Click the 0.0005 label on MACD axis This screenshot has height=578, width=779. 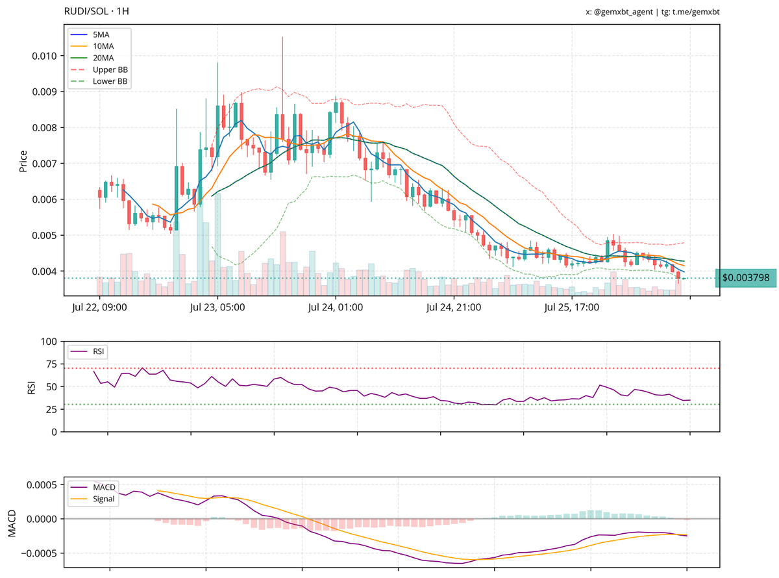pyautogui.click(x=41, y=485)
